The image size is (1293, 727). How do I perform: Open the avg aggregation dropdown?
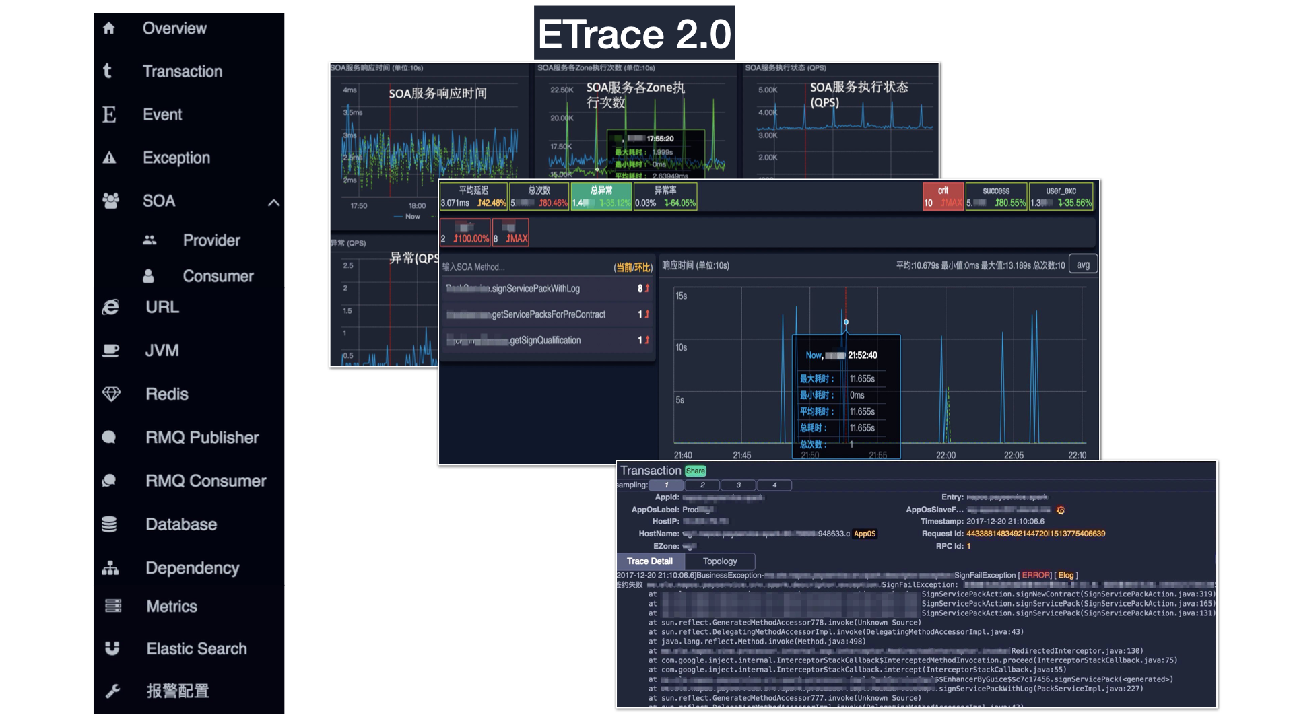tap(1083, 265)
